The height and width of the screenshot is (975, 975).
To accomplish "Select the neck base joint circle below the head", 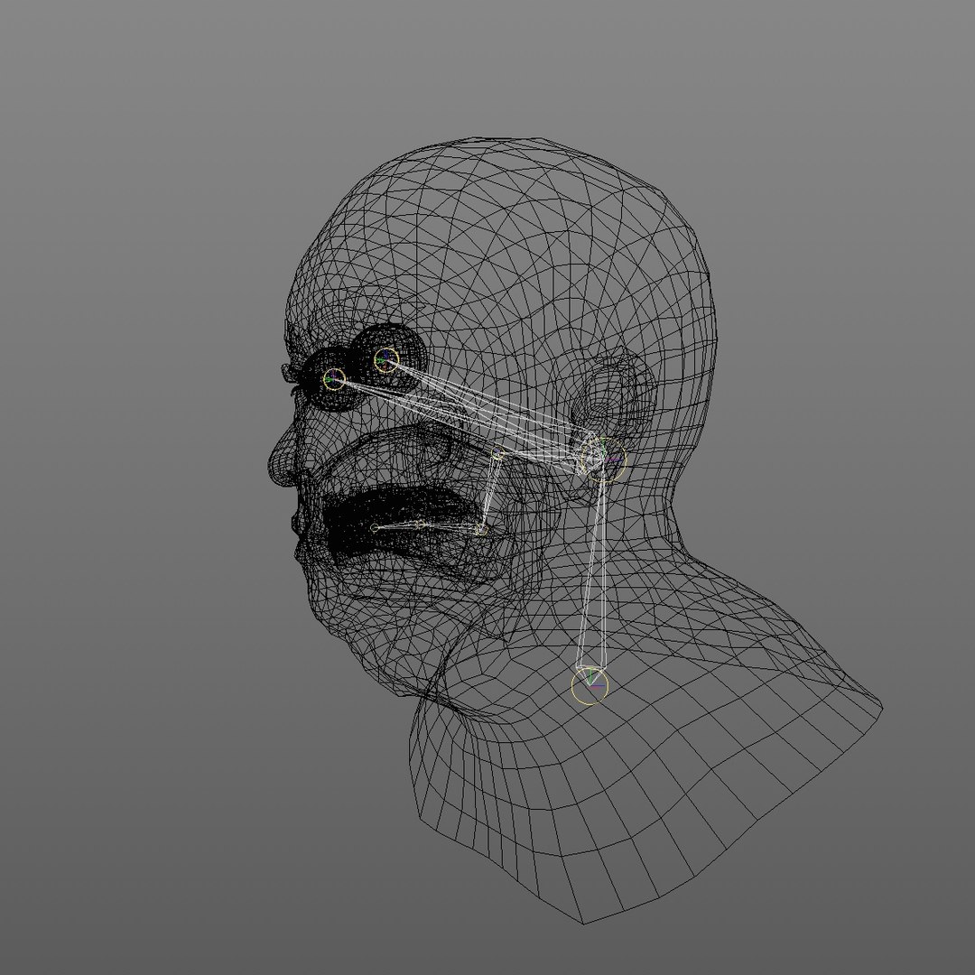I will (x=590, y=686).
